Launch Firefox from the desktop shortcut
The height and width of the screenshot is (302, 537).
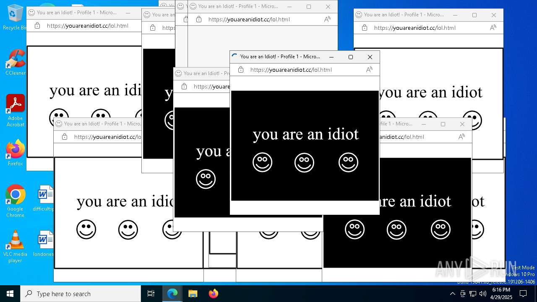[15, 153]
